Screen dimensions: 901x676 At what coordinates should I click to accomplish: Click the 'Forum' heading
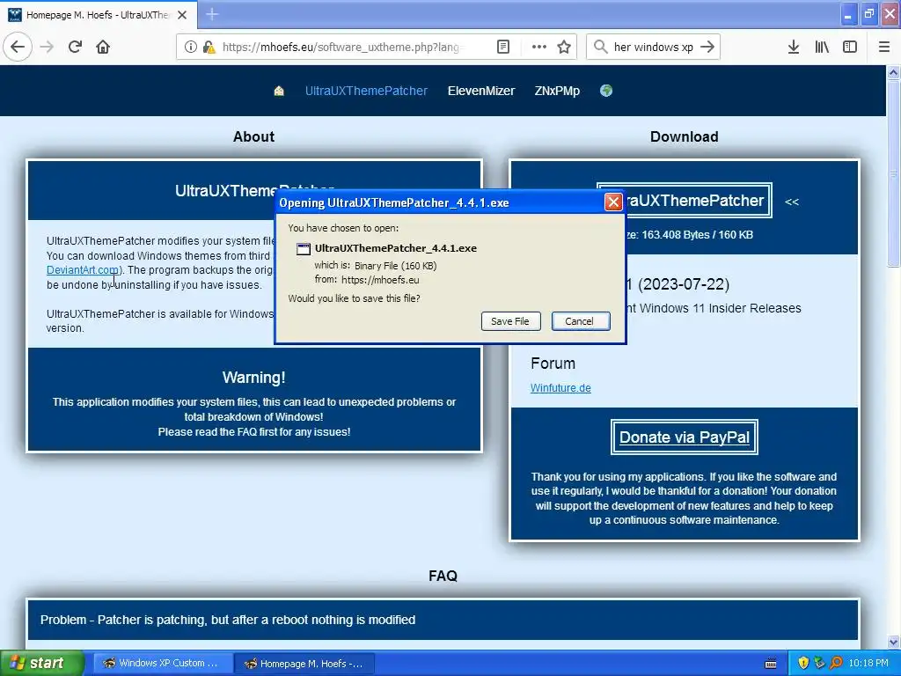[553, 364]
